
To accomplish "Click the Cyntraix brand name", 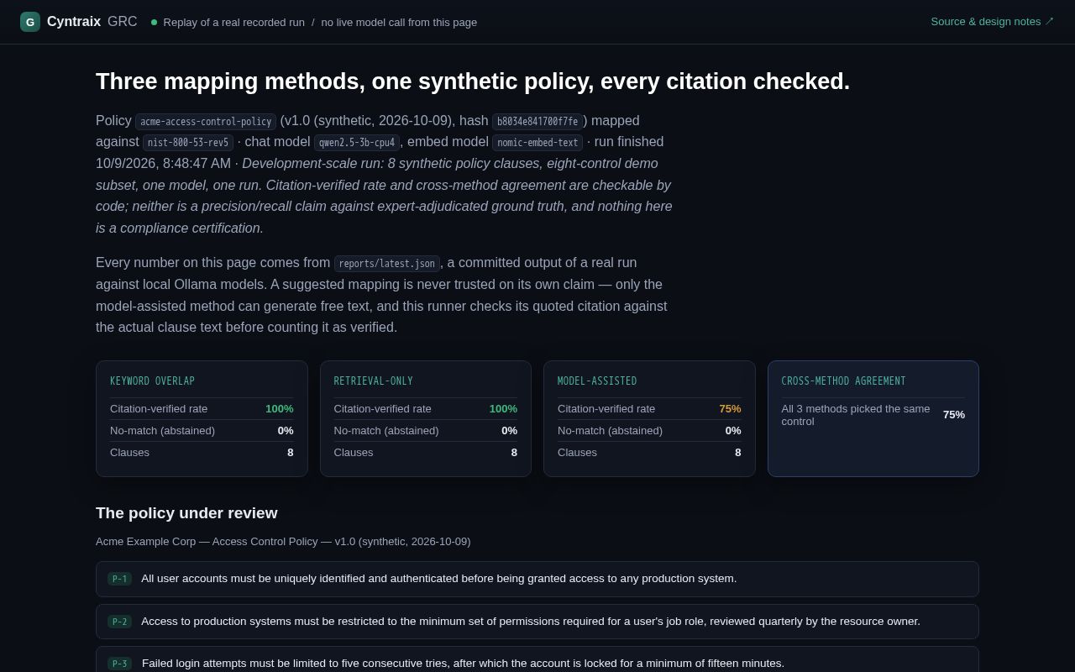I will pyautogui.click(x=74, y=22).
